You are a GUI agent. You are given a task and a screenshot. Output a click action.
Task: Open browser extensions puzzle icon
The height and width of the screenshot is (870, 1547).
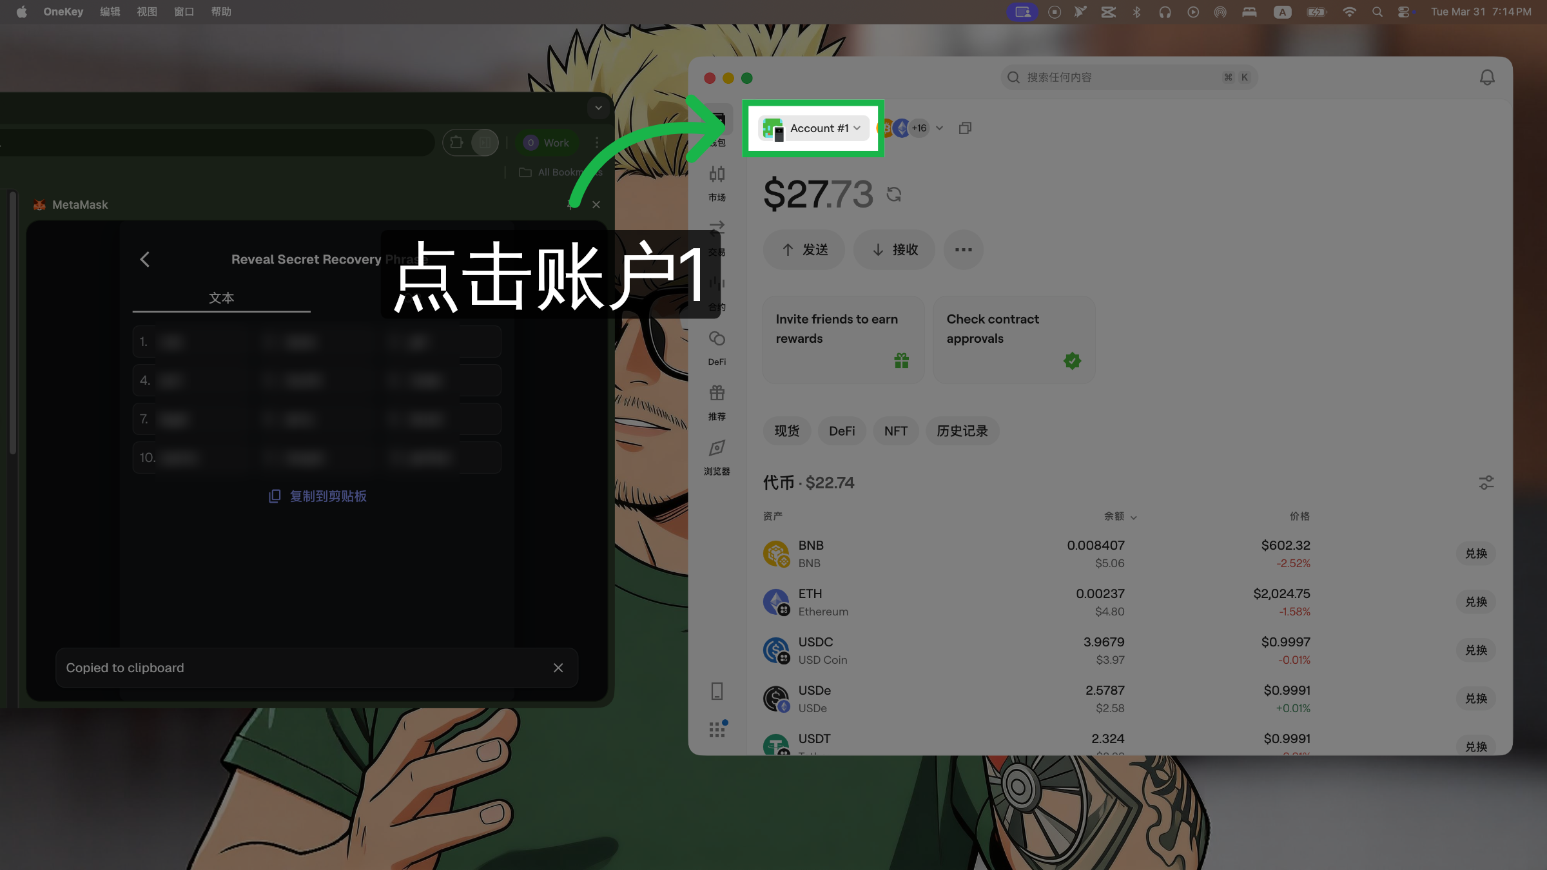[x=456, y=142]
